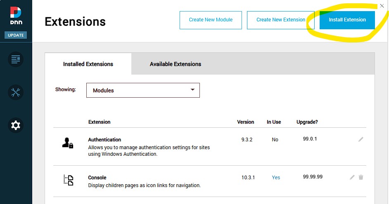Click the Console extension name
Image resolution: width=389 pixels, height=204 pixels.
[x=97, y=178]
